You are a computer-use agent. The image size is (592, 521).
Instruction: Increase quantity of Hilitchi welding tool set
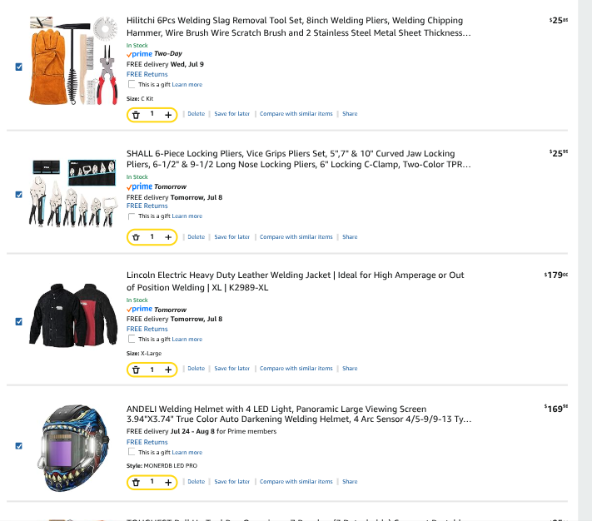(x=168, y=115)
